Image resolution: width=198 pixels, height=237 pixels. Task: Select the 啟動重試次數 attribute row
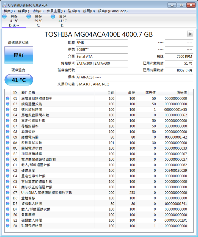(x=97, y=143)
